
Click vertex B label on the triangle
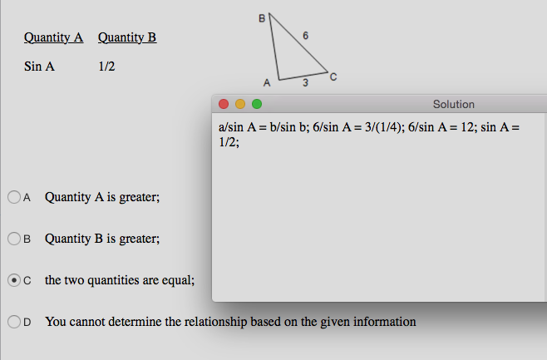[262, 17]
